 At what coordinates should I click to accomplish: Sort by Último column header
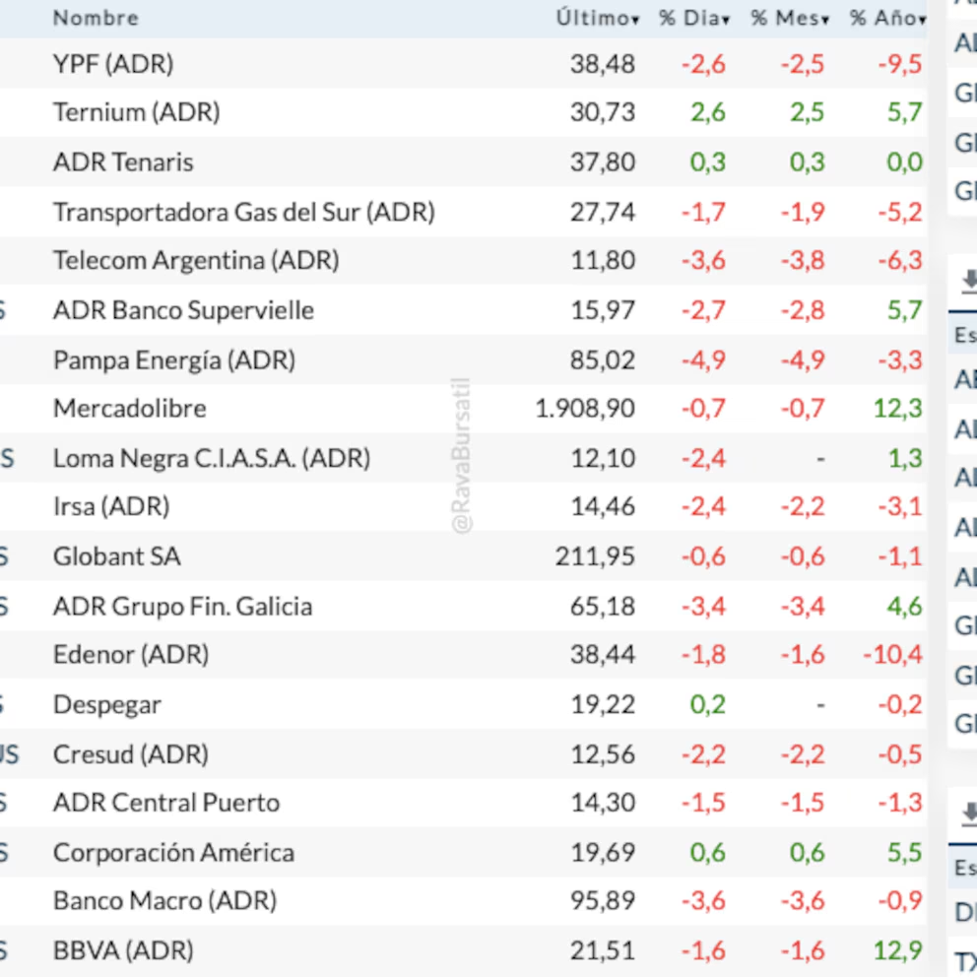(598, 18)
